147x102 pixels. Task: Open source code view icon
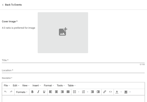tap(110, 92)
